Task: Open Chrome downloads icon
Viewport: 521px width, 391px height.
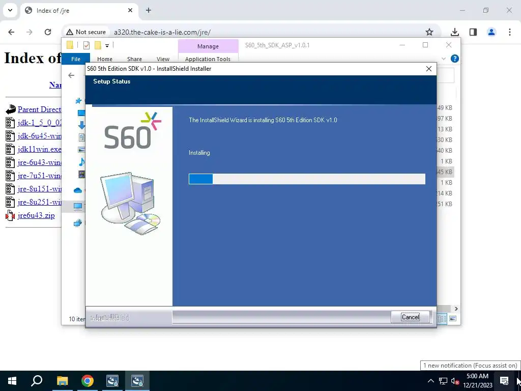Action: pyautogui.click(x=454, y=32)
